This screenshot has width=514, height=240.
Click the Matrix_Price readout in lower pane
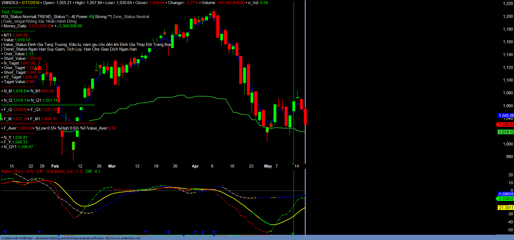point(17,171)
